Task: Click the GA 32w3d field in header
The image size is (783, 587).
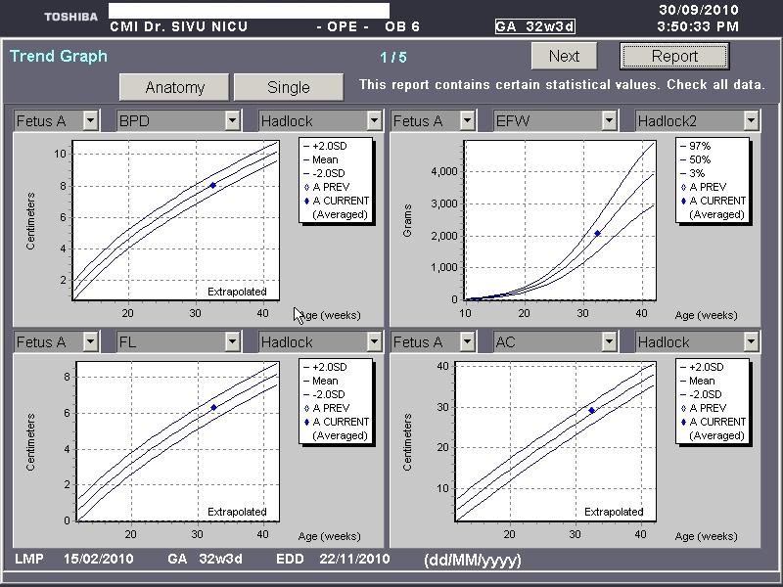Action: (532, 26)
